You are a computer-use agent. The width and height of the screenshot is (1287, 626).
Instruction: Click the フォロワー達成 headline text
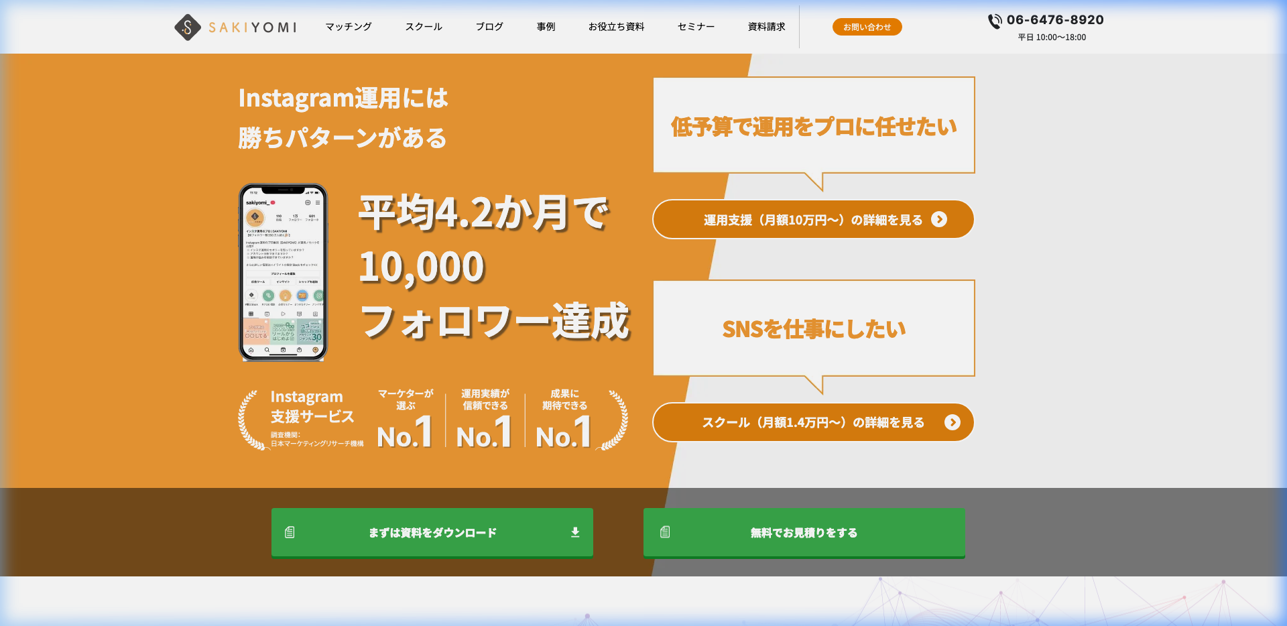coord(495,321)
